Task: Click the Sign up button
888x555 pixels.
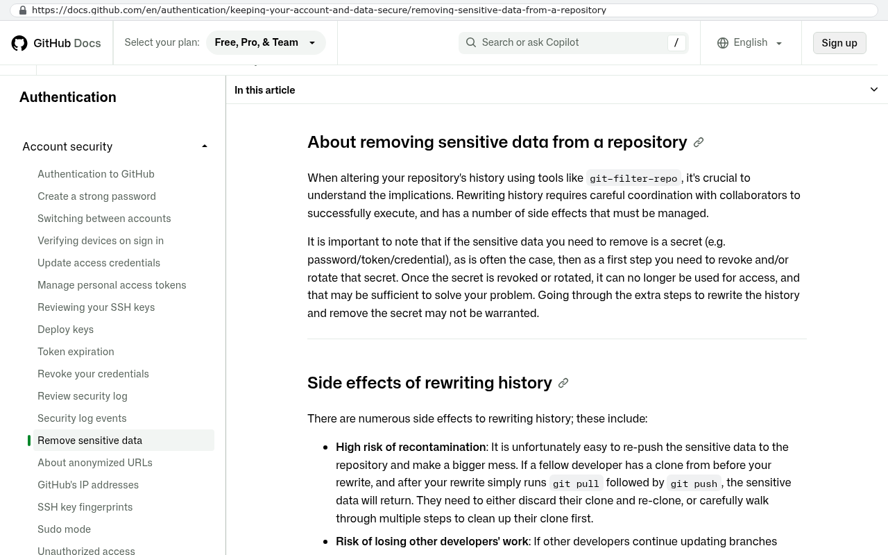Action: coord(839,43)
